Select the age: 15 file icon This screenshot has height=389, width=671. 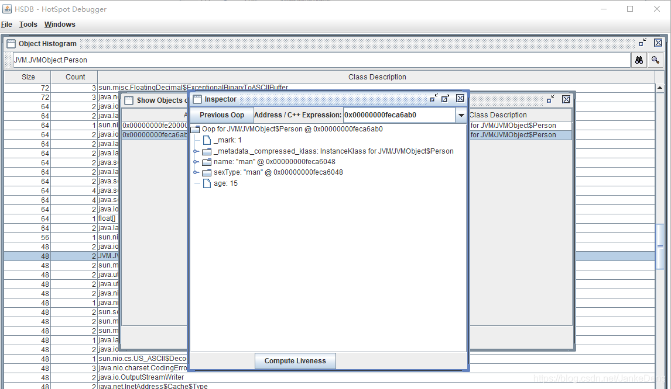click(x=207, y=183)
